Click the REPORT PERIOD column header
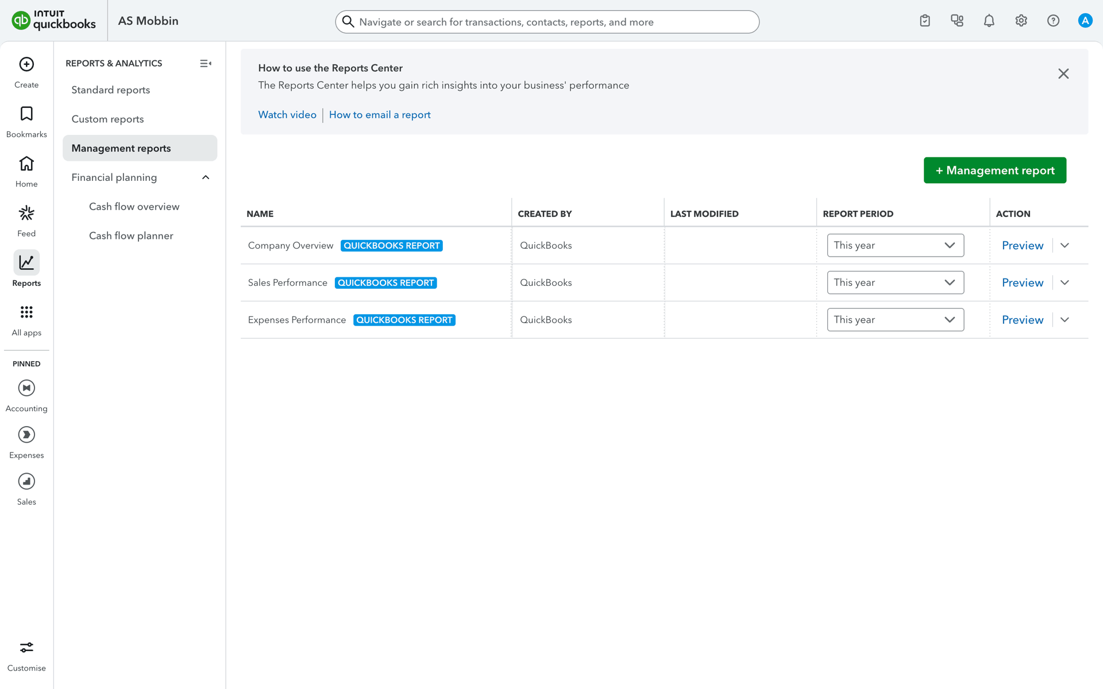The image size is (1103, 689). point(858,214)
